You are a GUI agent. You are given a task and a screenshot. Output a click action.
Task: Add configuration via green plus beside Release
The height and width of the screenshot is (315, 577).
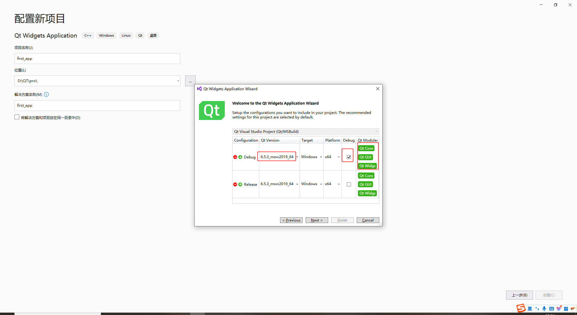[240, 185]
